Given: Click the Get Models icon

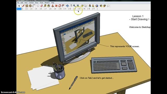Looking at the screenshot, I should [101, 6].
